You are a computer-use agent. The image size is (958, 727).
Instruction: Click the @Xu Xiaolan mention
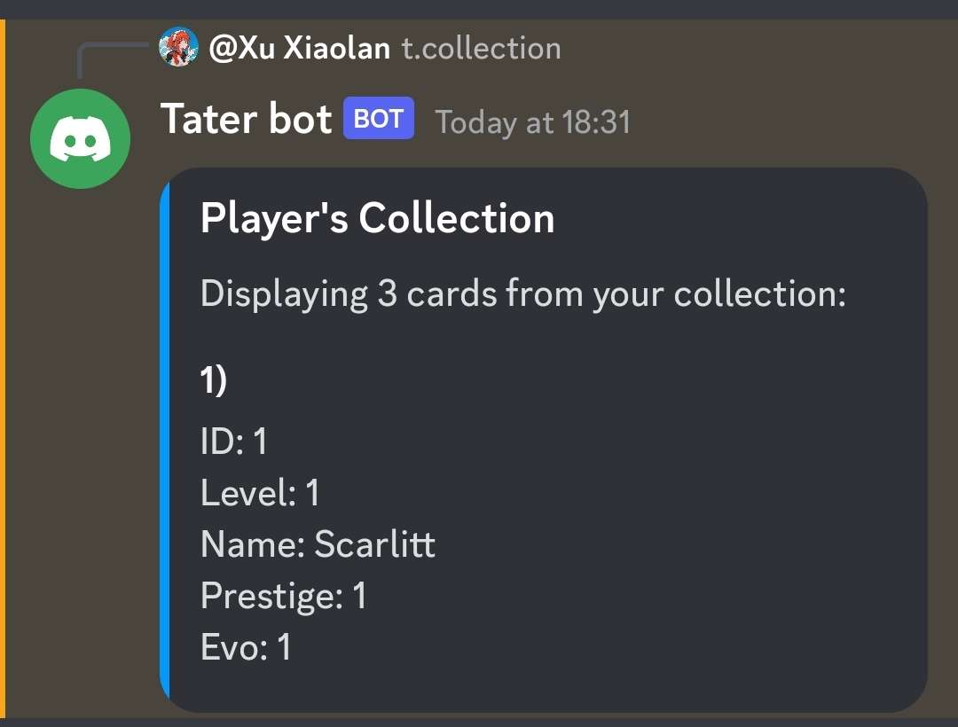[300, 48]
